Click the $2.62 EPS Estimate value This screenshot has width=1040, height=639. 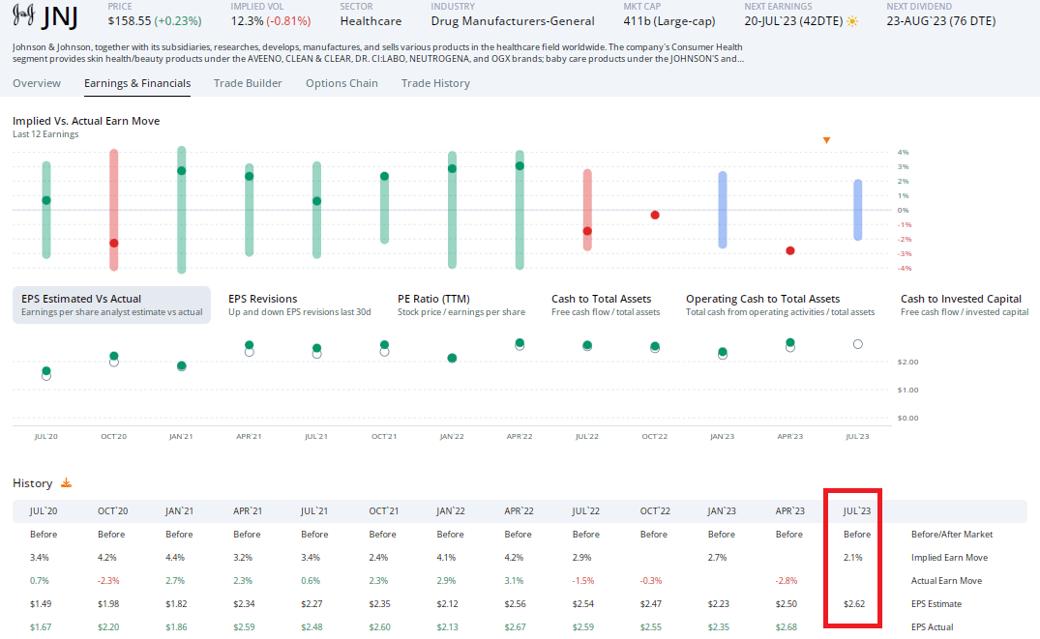[851, 604]
